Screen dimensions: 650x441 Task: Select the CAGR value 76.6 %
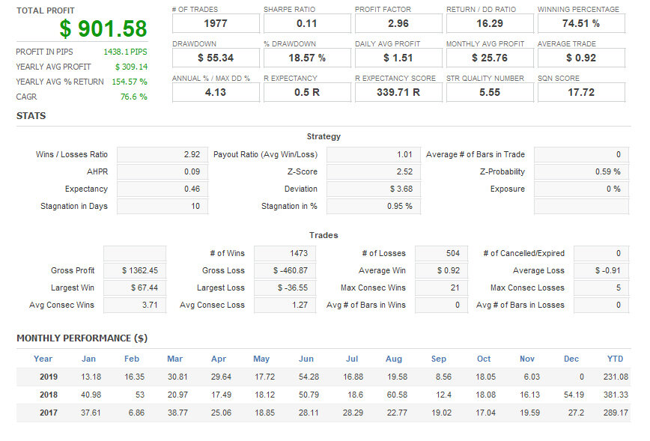[133, 97]
